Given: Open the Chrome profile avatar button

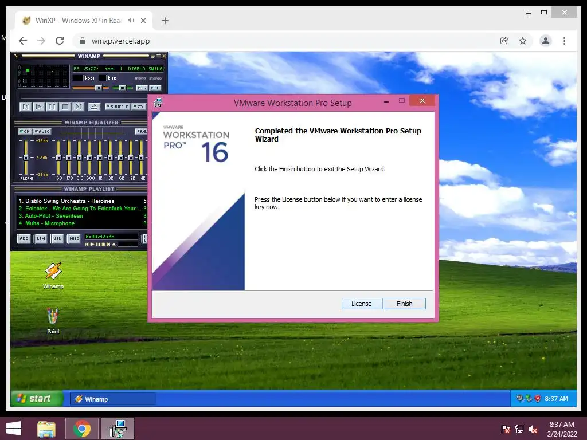Looking at the screenshot, I should [546, 41].
